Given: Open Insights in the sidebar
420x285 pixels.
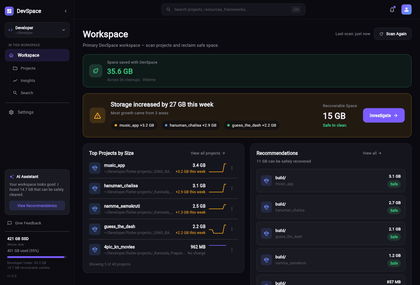Looking at the screenshot, I should point(40,81).
